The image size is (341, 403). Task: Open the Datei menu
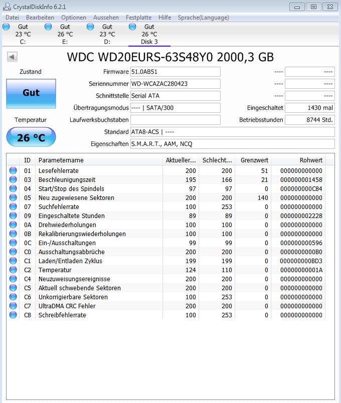(x=13, y=18)
